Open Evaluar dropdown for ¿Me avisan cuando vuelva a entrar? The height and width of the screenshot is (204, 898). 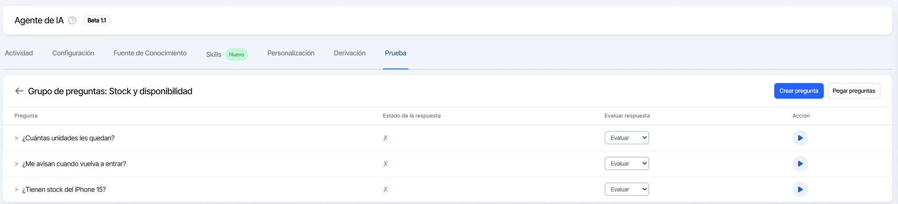pyautogui.click(x=627, y=163)
